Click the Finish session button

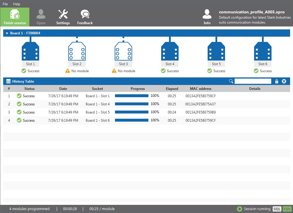pos(15,17)
